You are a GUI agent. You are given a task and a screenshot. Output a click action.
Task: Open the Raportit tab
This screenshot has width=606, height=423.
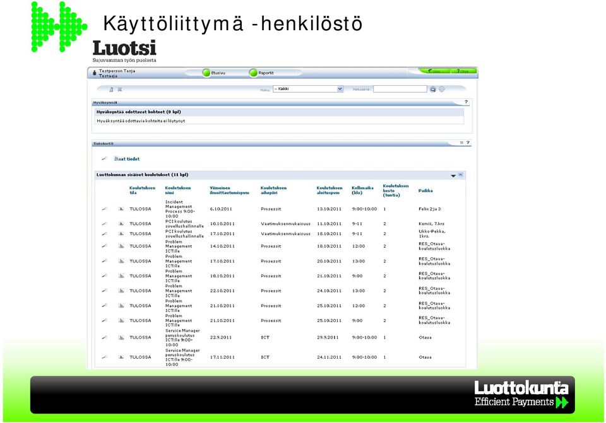pos(261,72)
